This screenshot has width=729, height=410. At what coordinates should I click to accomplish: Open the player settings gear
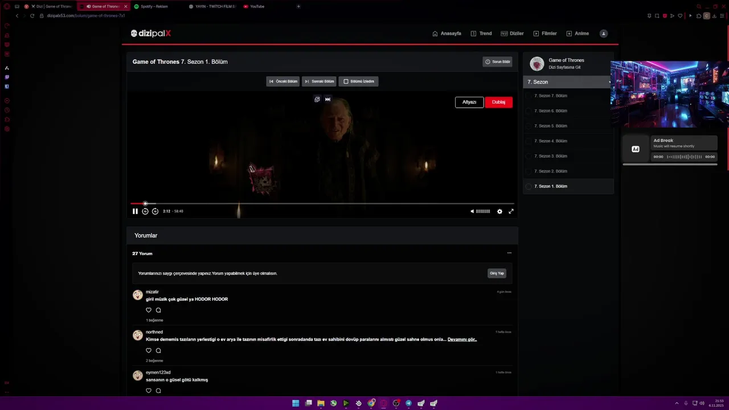click(x=499, y=211)
